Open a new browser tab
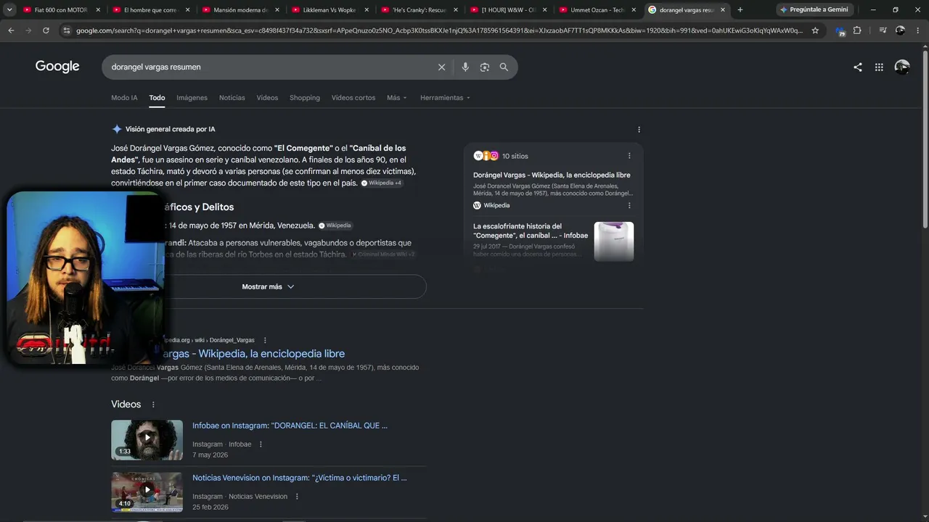The image size is (929, 522). 740,10
